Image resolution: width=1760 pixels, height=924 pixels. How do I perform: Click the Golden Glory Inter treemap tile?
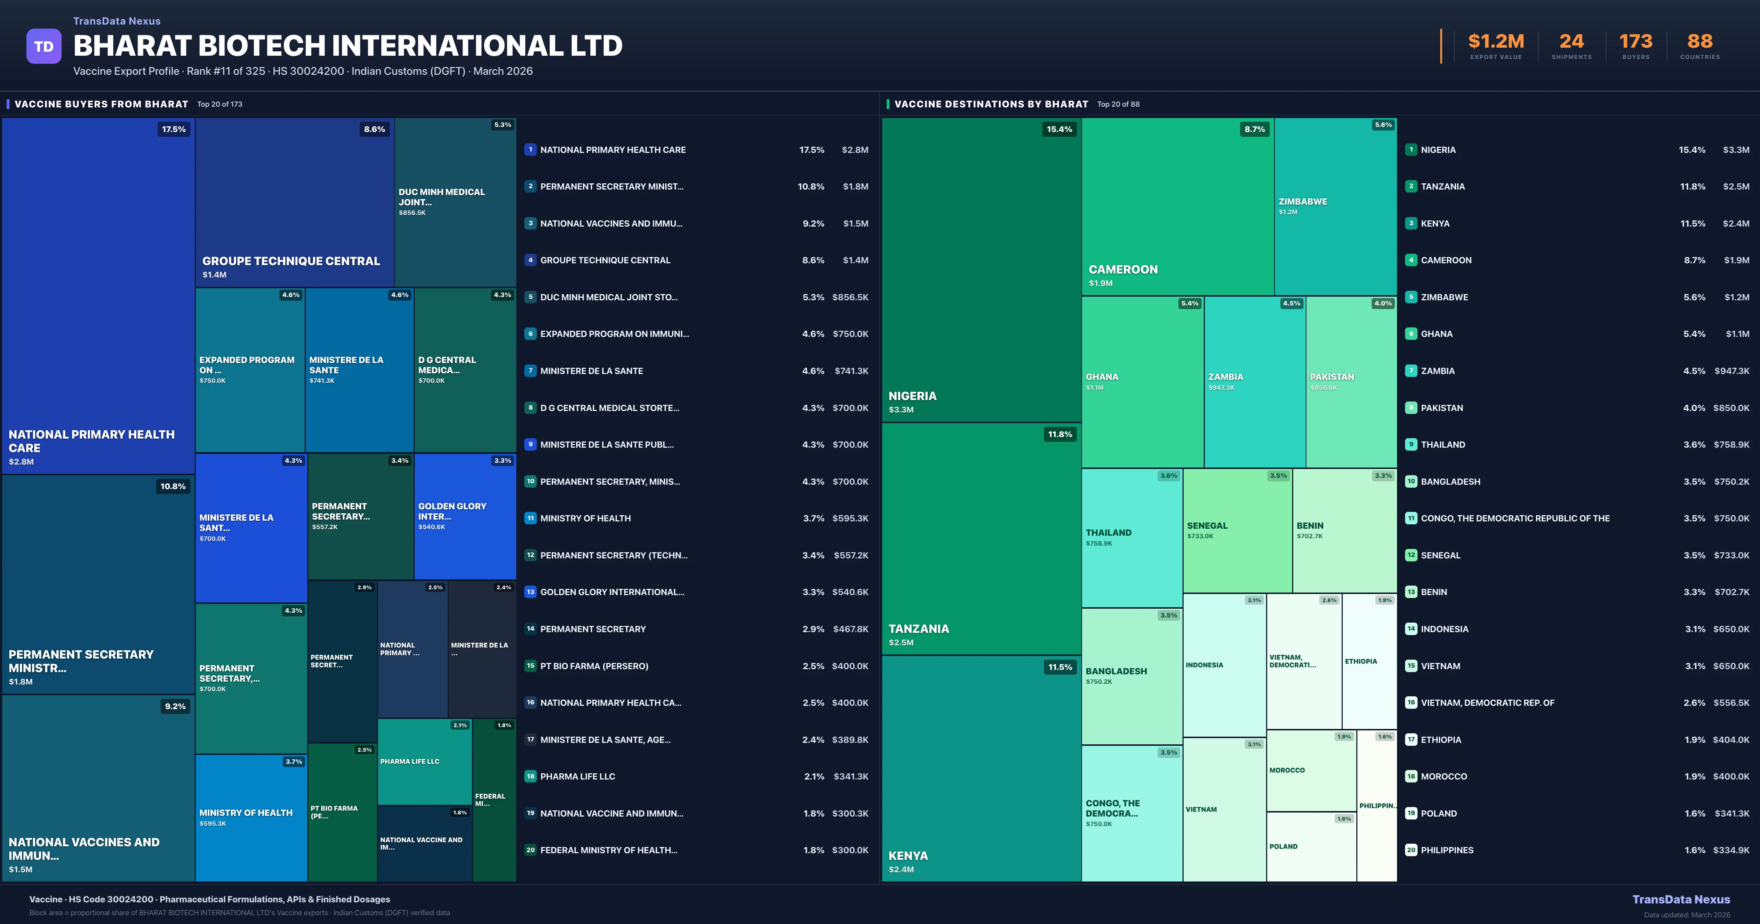click(465, 516)
